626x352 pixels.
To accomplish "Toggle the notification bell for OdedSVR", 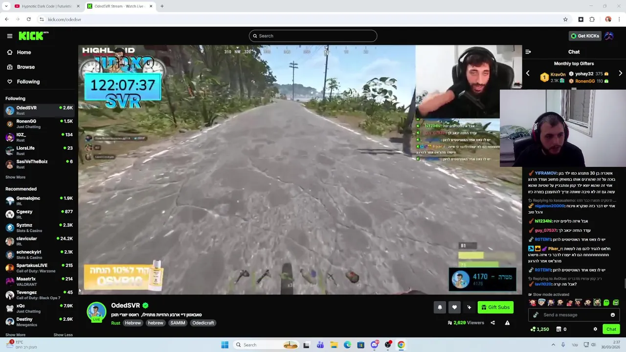I will [440, 307].
